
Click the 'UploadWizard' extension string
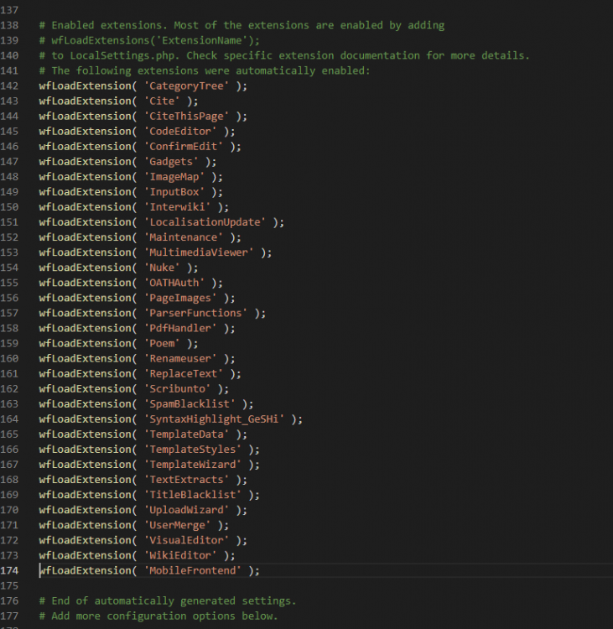point(186,510)
